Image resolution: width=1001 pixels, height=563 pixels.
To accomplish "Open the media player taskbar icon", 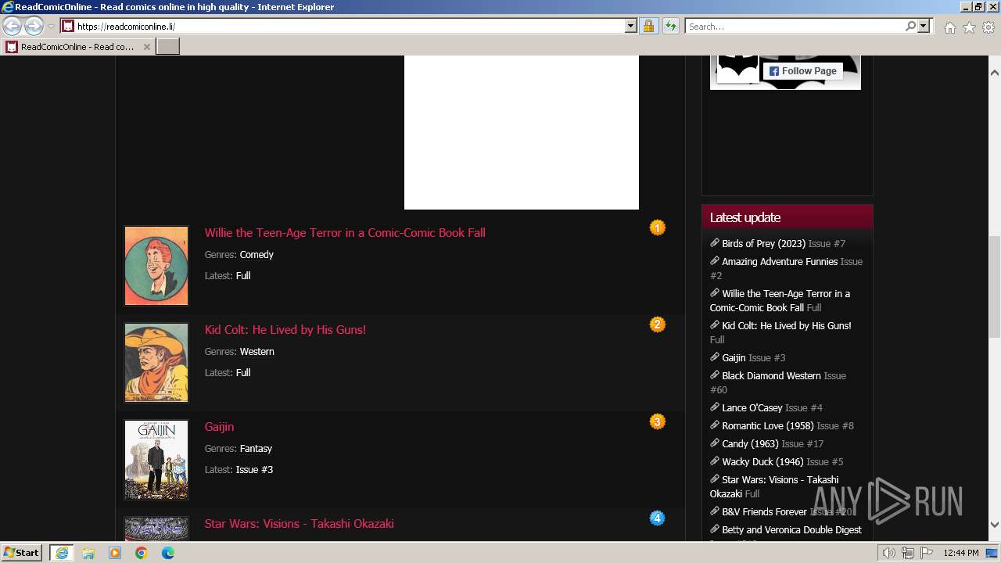I will 115,552.
